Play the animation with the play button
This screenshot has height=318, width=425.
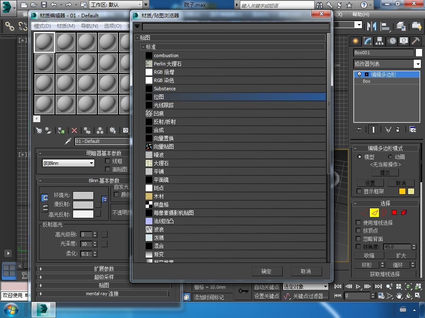[x=358, y=287]
